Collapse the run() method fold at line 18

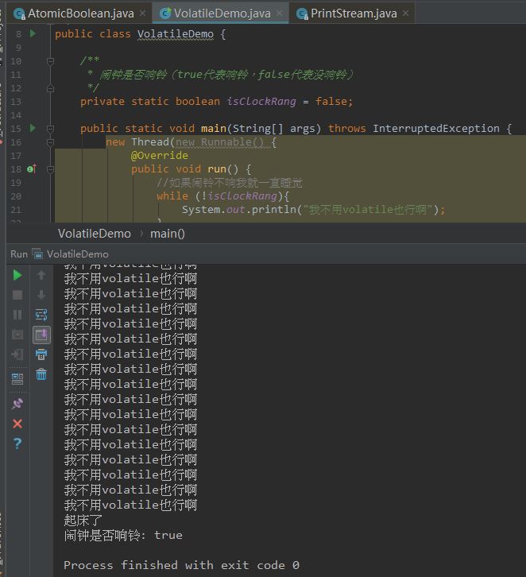[x=50, y=169]
